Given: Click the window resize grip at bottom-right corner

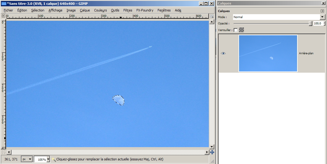Looking at the screenshot, I should 212,161.
